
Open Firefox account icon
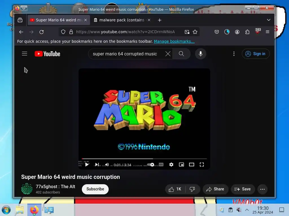pos(237,32)
